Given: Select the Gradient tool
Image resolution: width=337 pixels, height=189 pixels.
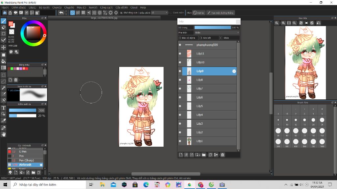Looking at the screenshot, I should (3, 68).
